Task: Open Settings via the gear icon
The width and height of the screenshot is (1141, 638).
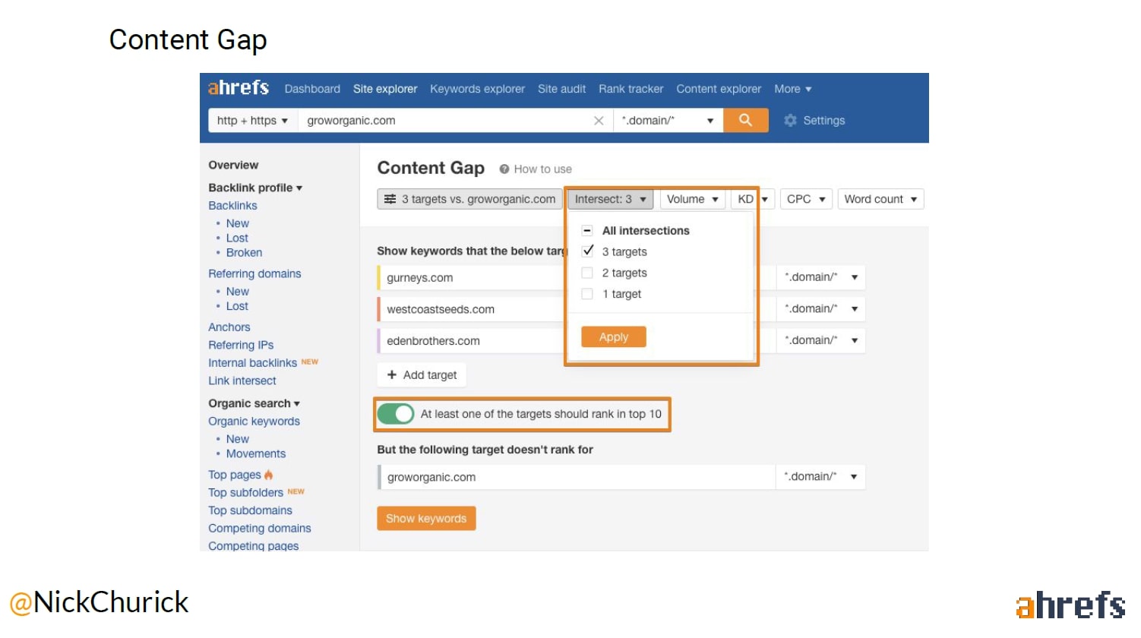Action: [790, 121]
